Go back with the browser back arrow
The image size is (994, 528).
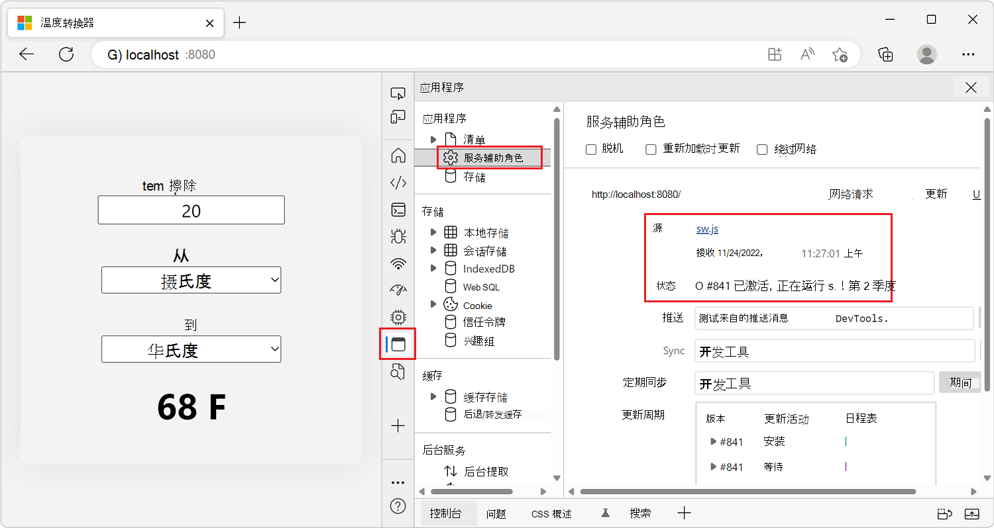point(27,54)
